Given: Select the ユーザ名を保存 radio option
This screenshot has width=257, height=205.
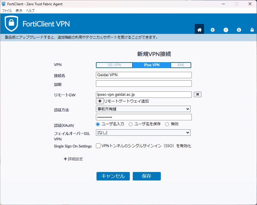Looking at the screenshot, I should (131, 124).
